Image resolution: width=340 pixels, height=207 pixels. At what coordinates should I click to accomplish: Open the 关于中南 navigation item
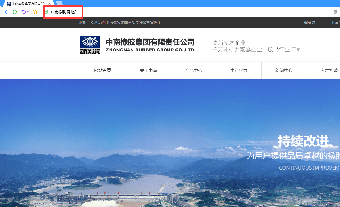coord(148,71)
